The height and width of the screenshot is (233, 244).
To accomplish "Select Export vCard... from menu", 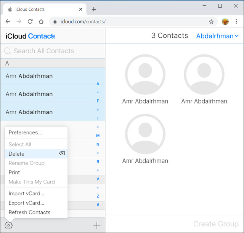I will (x=26, y=203).
